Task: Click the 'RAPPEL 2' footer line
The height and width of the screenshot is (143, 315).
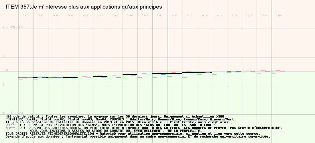Action: 144,128
